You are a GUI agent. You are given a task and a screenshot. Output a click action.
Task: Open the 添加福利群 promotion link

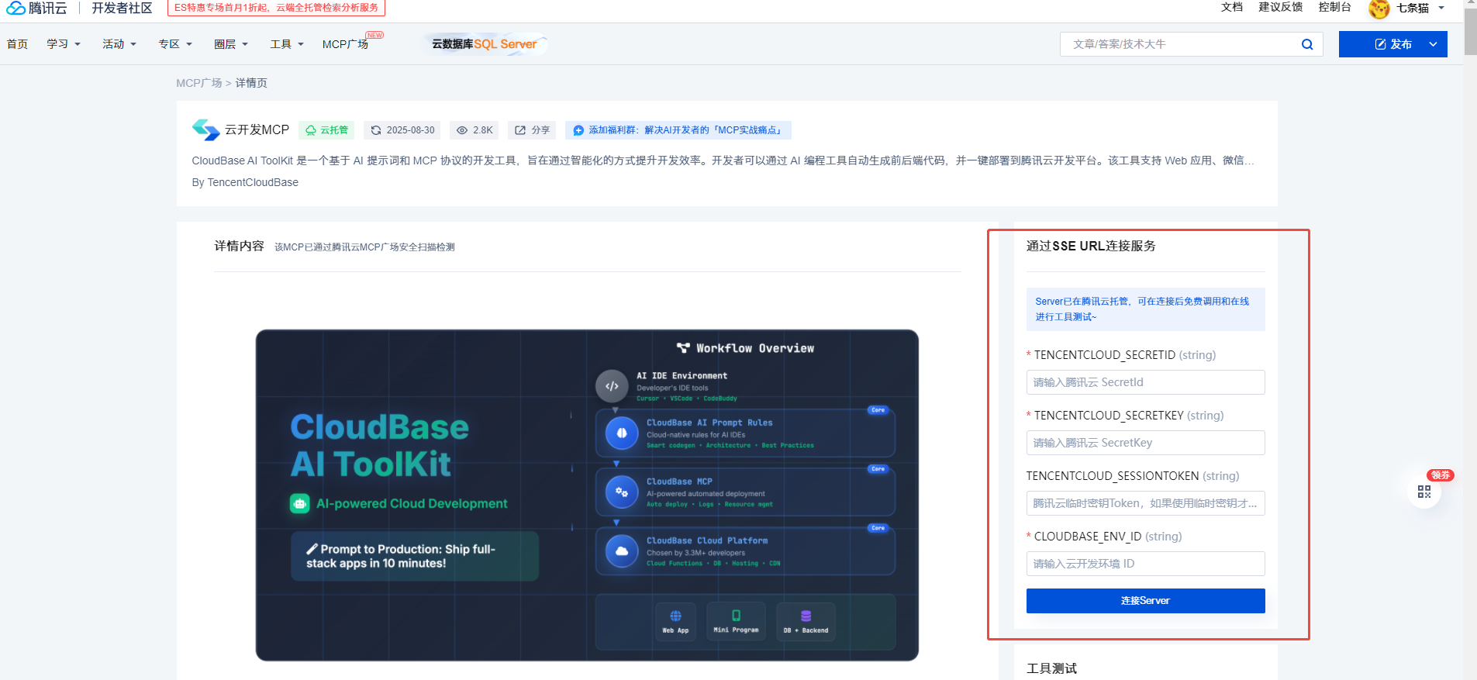coord(678,130)
